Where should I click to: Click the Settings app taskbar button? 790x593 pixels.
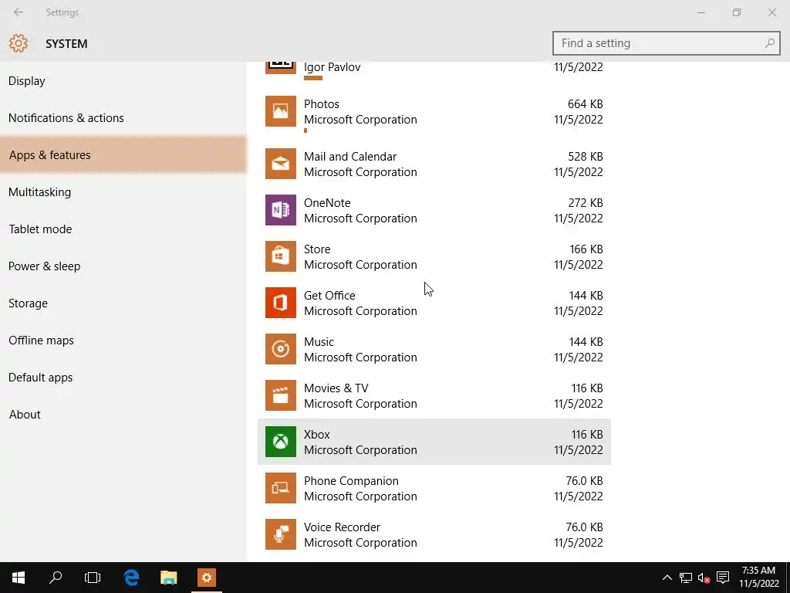click(207, 578)
